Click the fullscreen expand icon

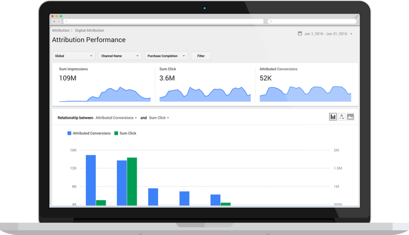[357, 16]
